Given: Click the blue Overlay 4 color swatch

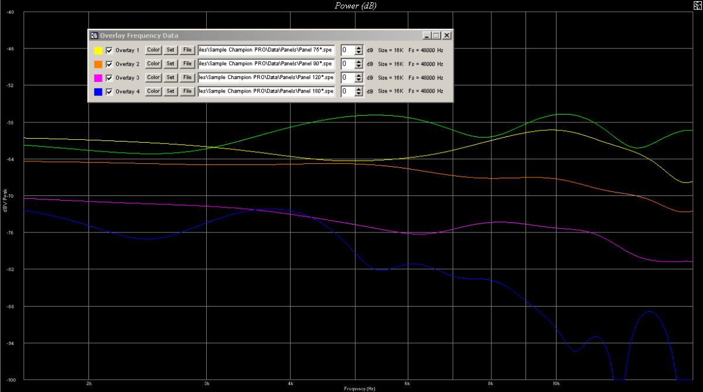Looking at the screenshot, I should click(98, 92).
